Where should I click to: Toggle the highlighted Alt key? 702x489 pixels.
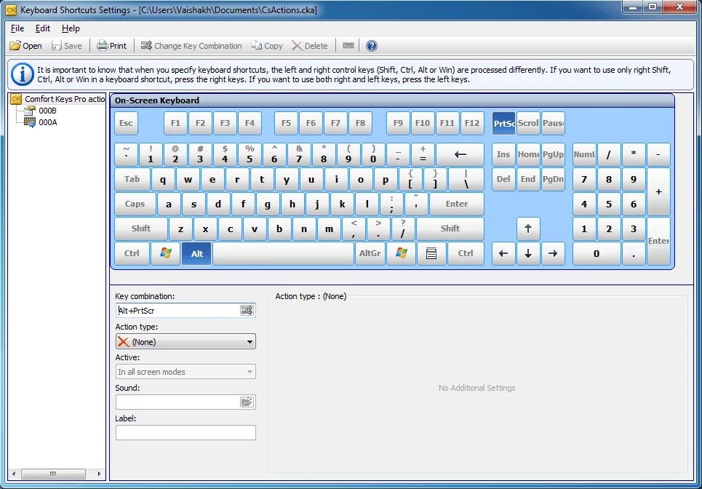(196, 253)
